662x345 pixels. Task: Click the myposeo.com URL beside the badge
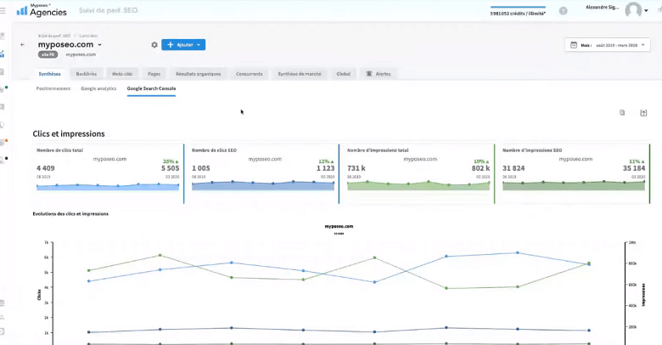point(81,54)
